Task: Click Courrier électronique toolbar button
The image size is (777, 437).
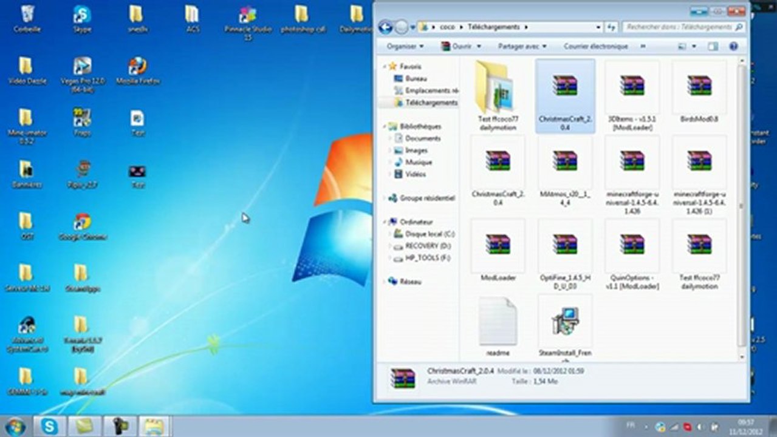Action: (x=595, y=46)
